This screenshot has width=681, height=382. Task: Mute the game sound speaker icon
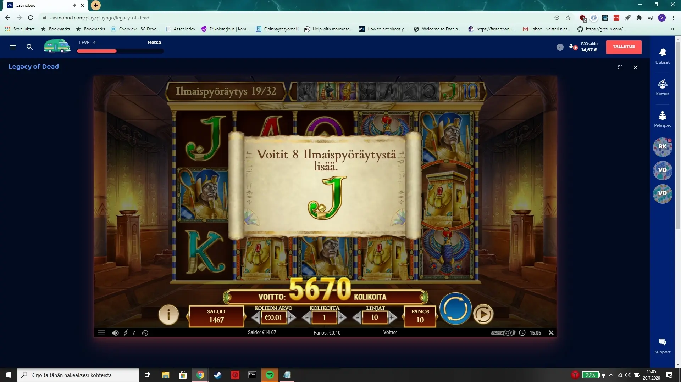[x=115, y=333]
